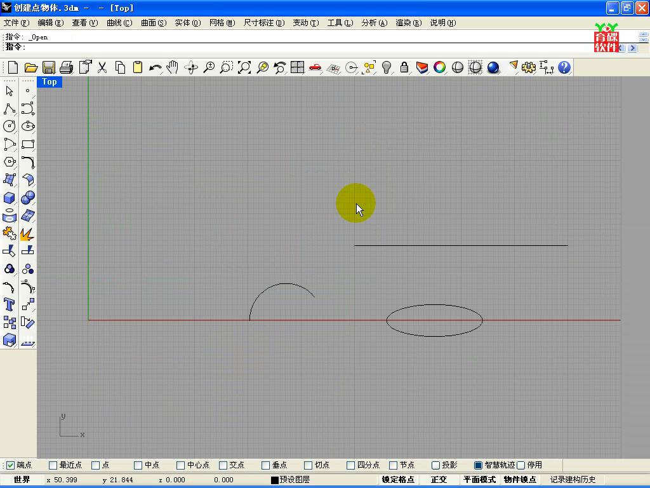Open the color wheel icon
This screenshot has width=650, height=488.
439,67
